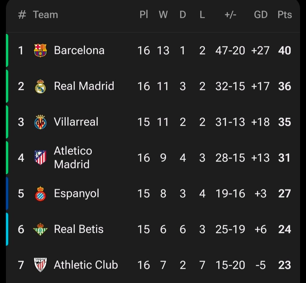Screen dimensions: 306x283
Task: Tap the Team column header
Action: [45, 15]
